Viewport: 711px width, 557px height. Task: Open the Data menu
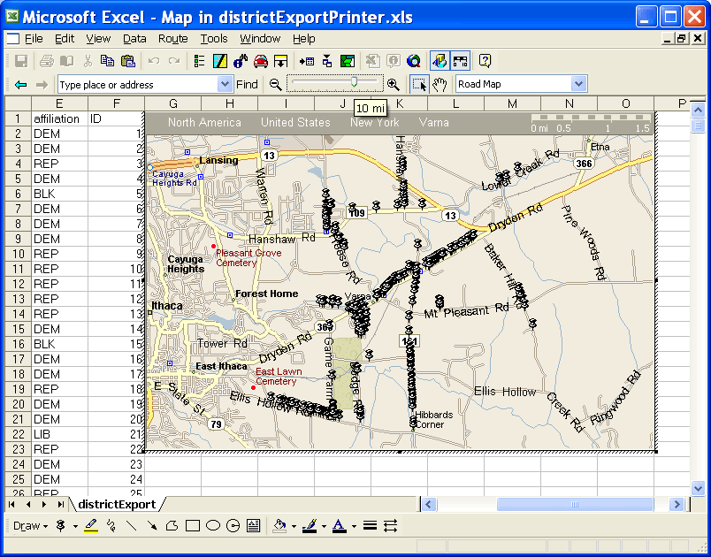tap(134, 39)
